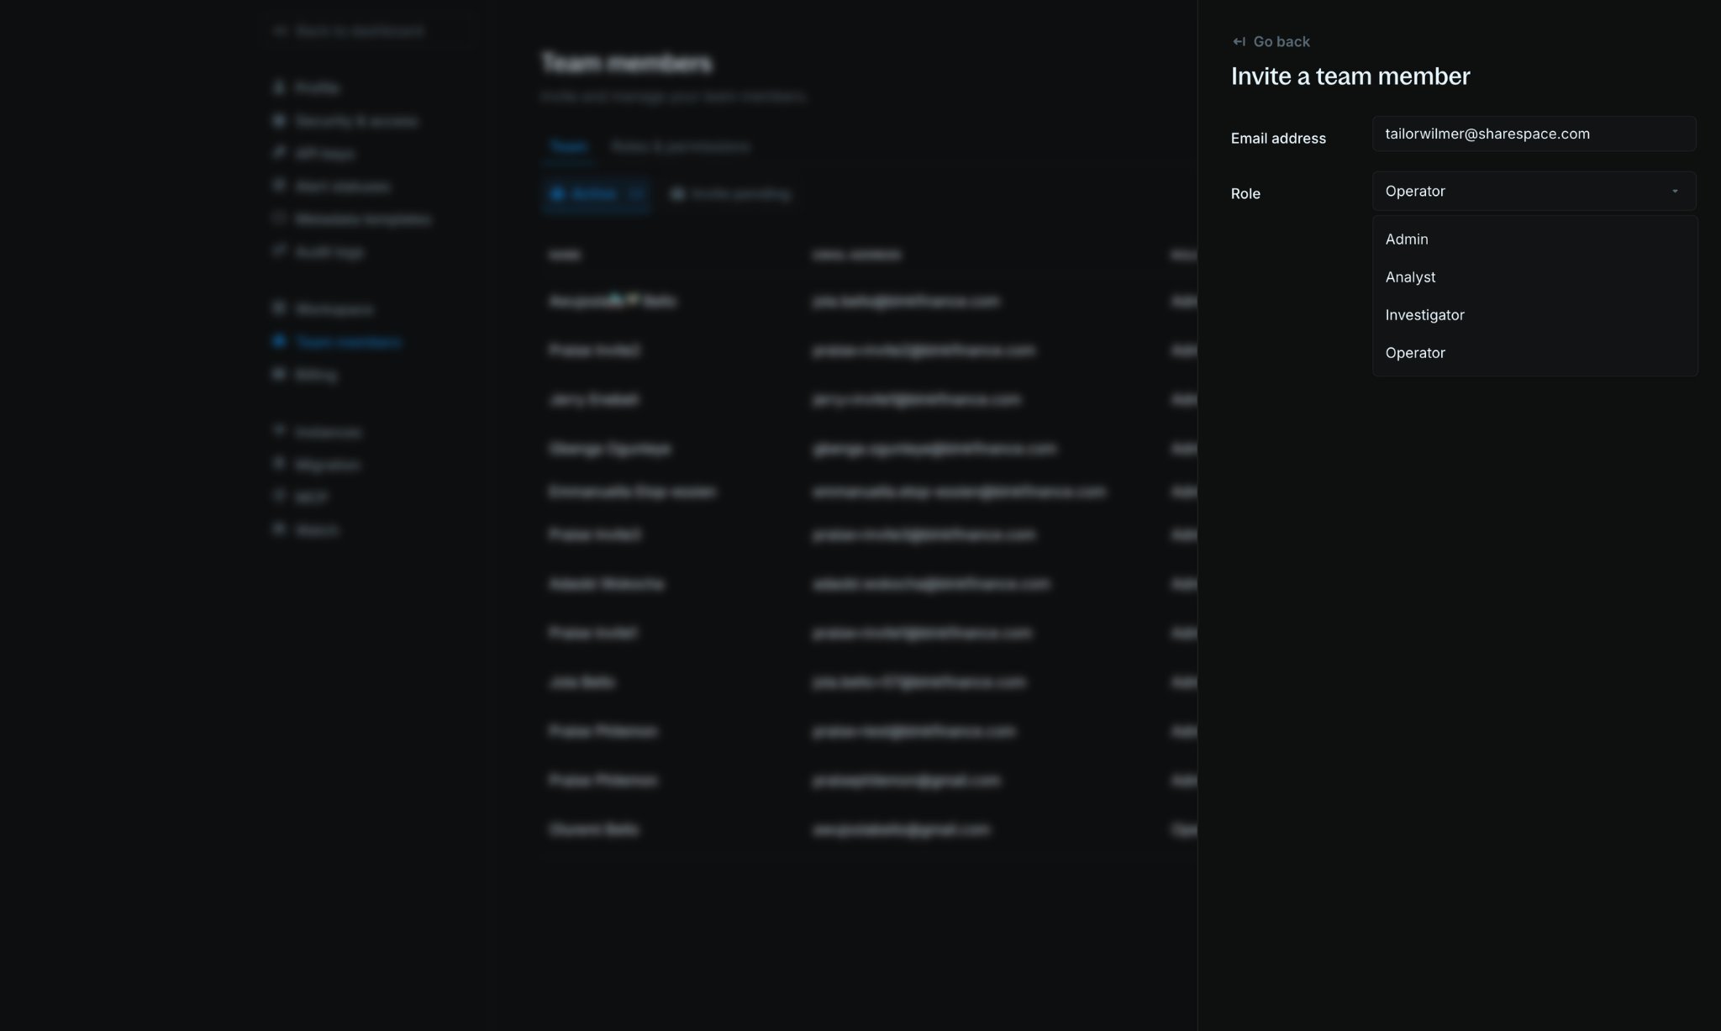Click the Role label
Screen dimensions: 1721x1031
click(x=1245, y=194)
